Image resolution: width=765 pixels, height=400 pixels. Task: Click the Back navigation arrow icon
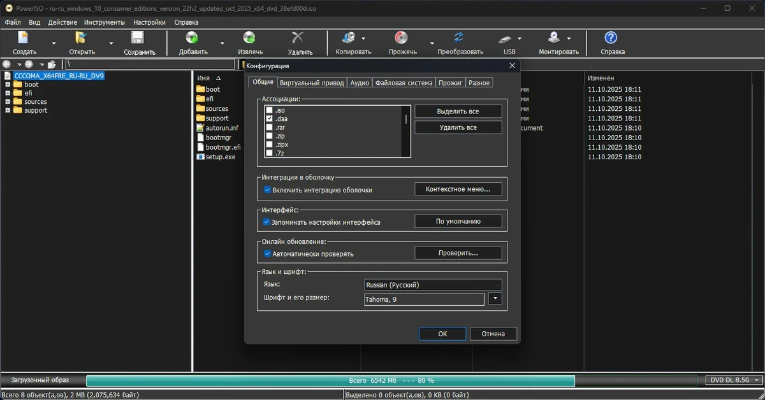point(7,64)
